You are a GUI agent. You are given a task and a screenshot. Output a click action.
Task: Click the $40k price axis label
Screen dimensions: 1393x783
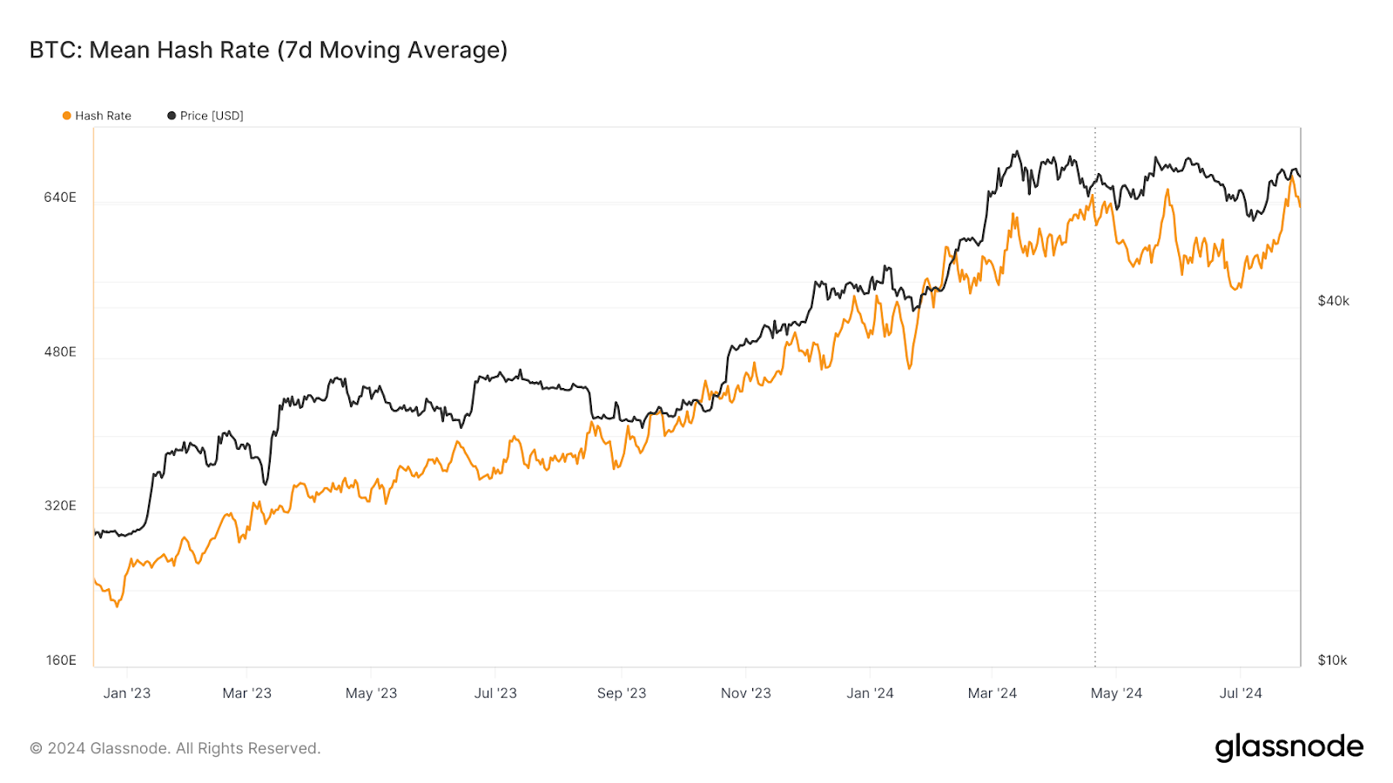click(x=1333, y=301)
